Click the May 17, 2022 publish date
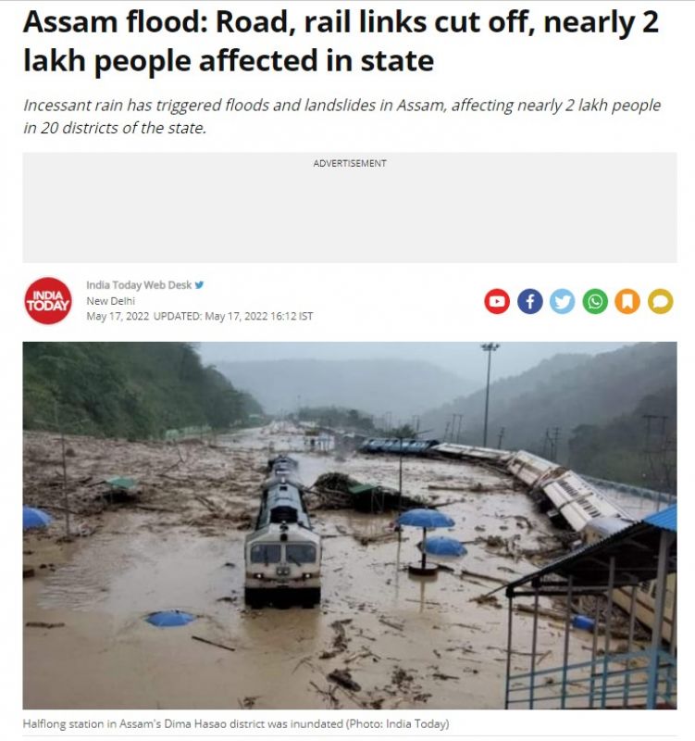The width and height of the screenshot is (695, 741). 118,316
